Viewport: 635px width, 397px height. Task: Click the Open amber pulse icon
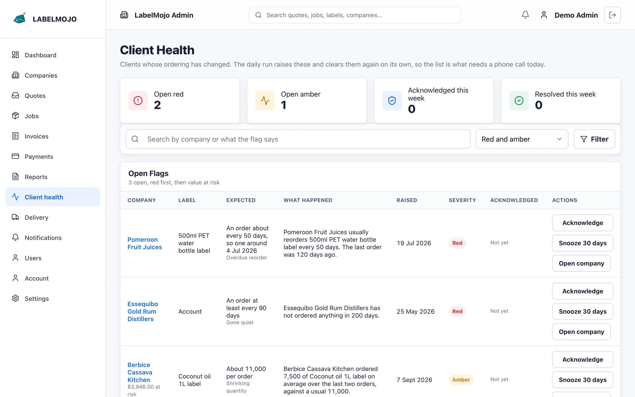pos(265,100)
